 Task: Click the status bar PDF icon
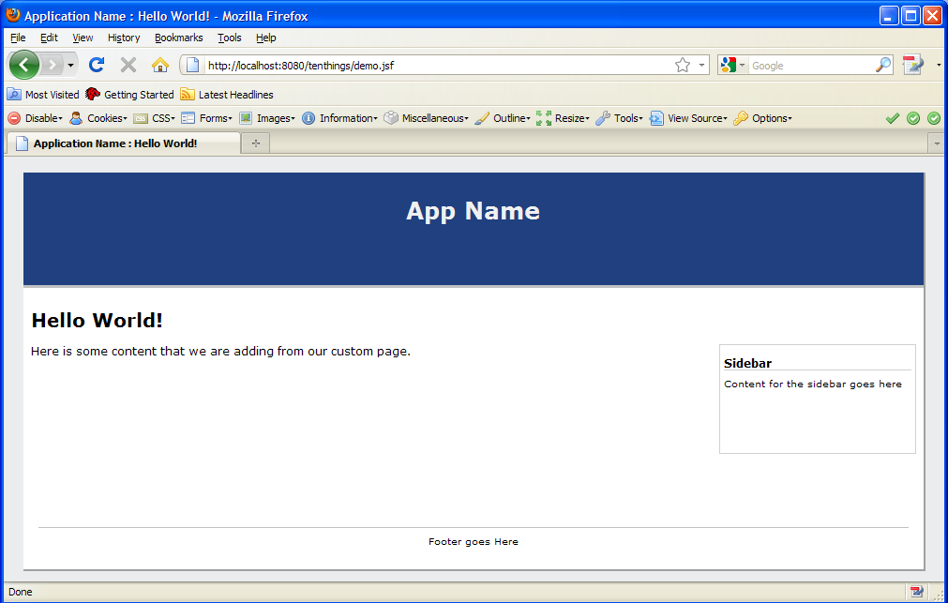tap(916, 592)
